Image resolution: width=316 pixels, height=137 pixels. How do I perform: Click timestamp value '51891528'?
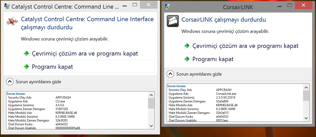(62, 109)
